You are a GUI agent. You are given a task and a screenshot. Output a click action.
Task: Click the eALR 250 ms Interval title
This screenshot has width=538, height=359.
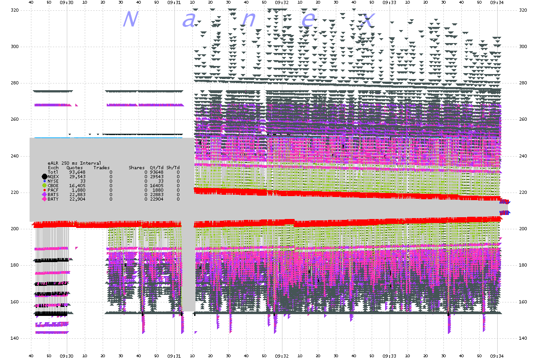74,163
